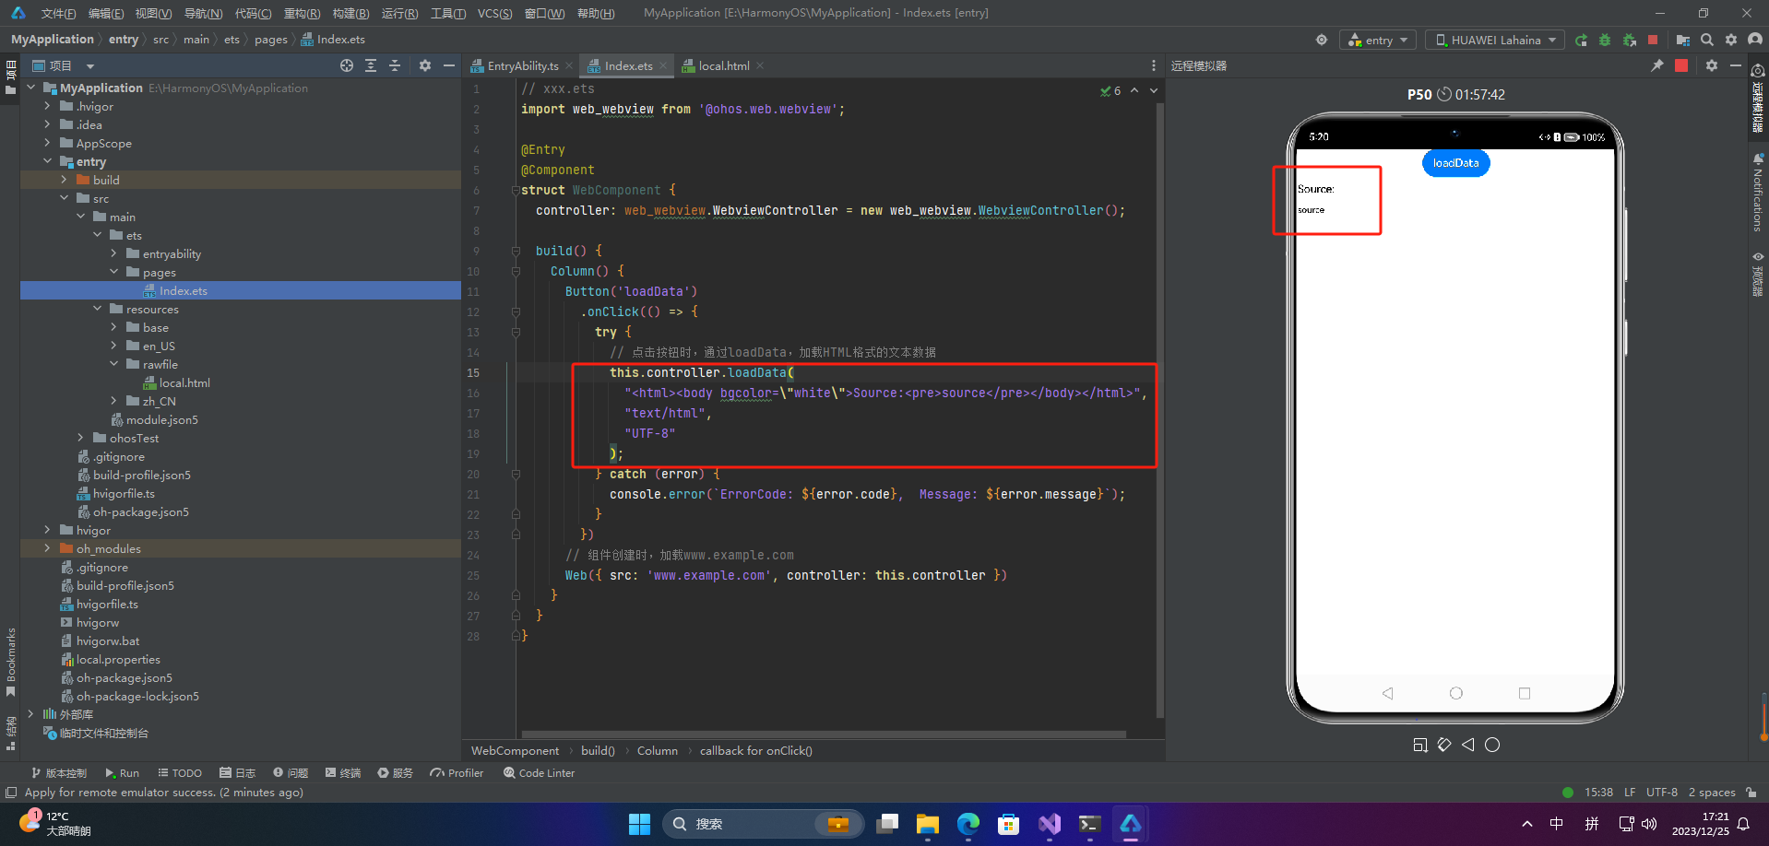Expand the oh_modules folder

coord(47,548)
